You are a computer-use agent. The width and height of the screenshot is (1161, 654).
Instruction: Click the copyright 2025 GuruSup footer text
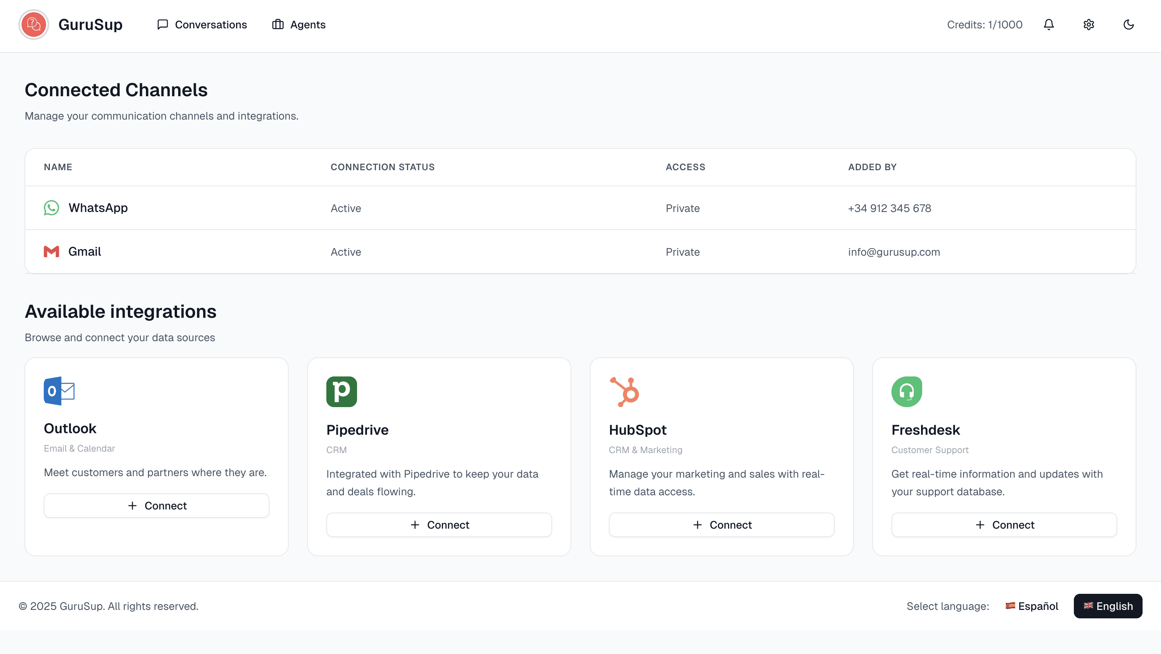(x=109, y=606)
